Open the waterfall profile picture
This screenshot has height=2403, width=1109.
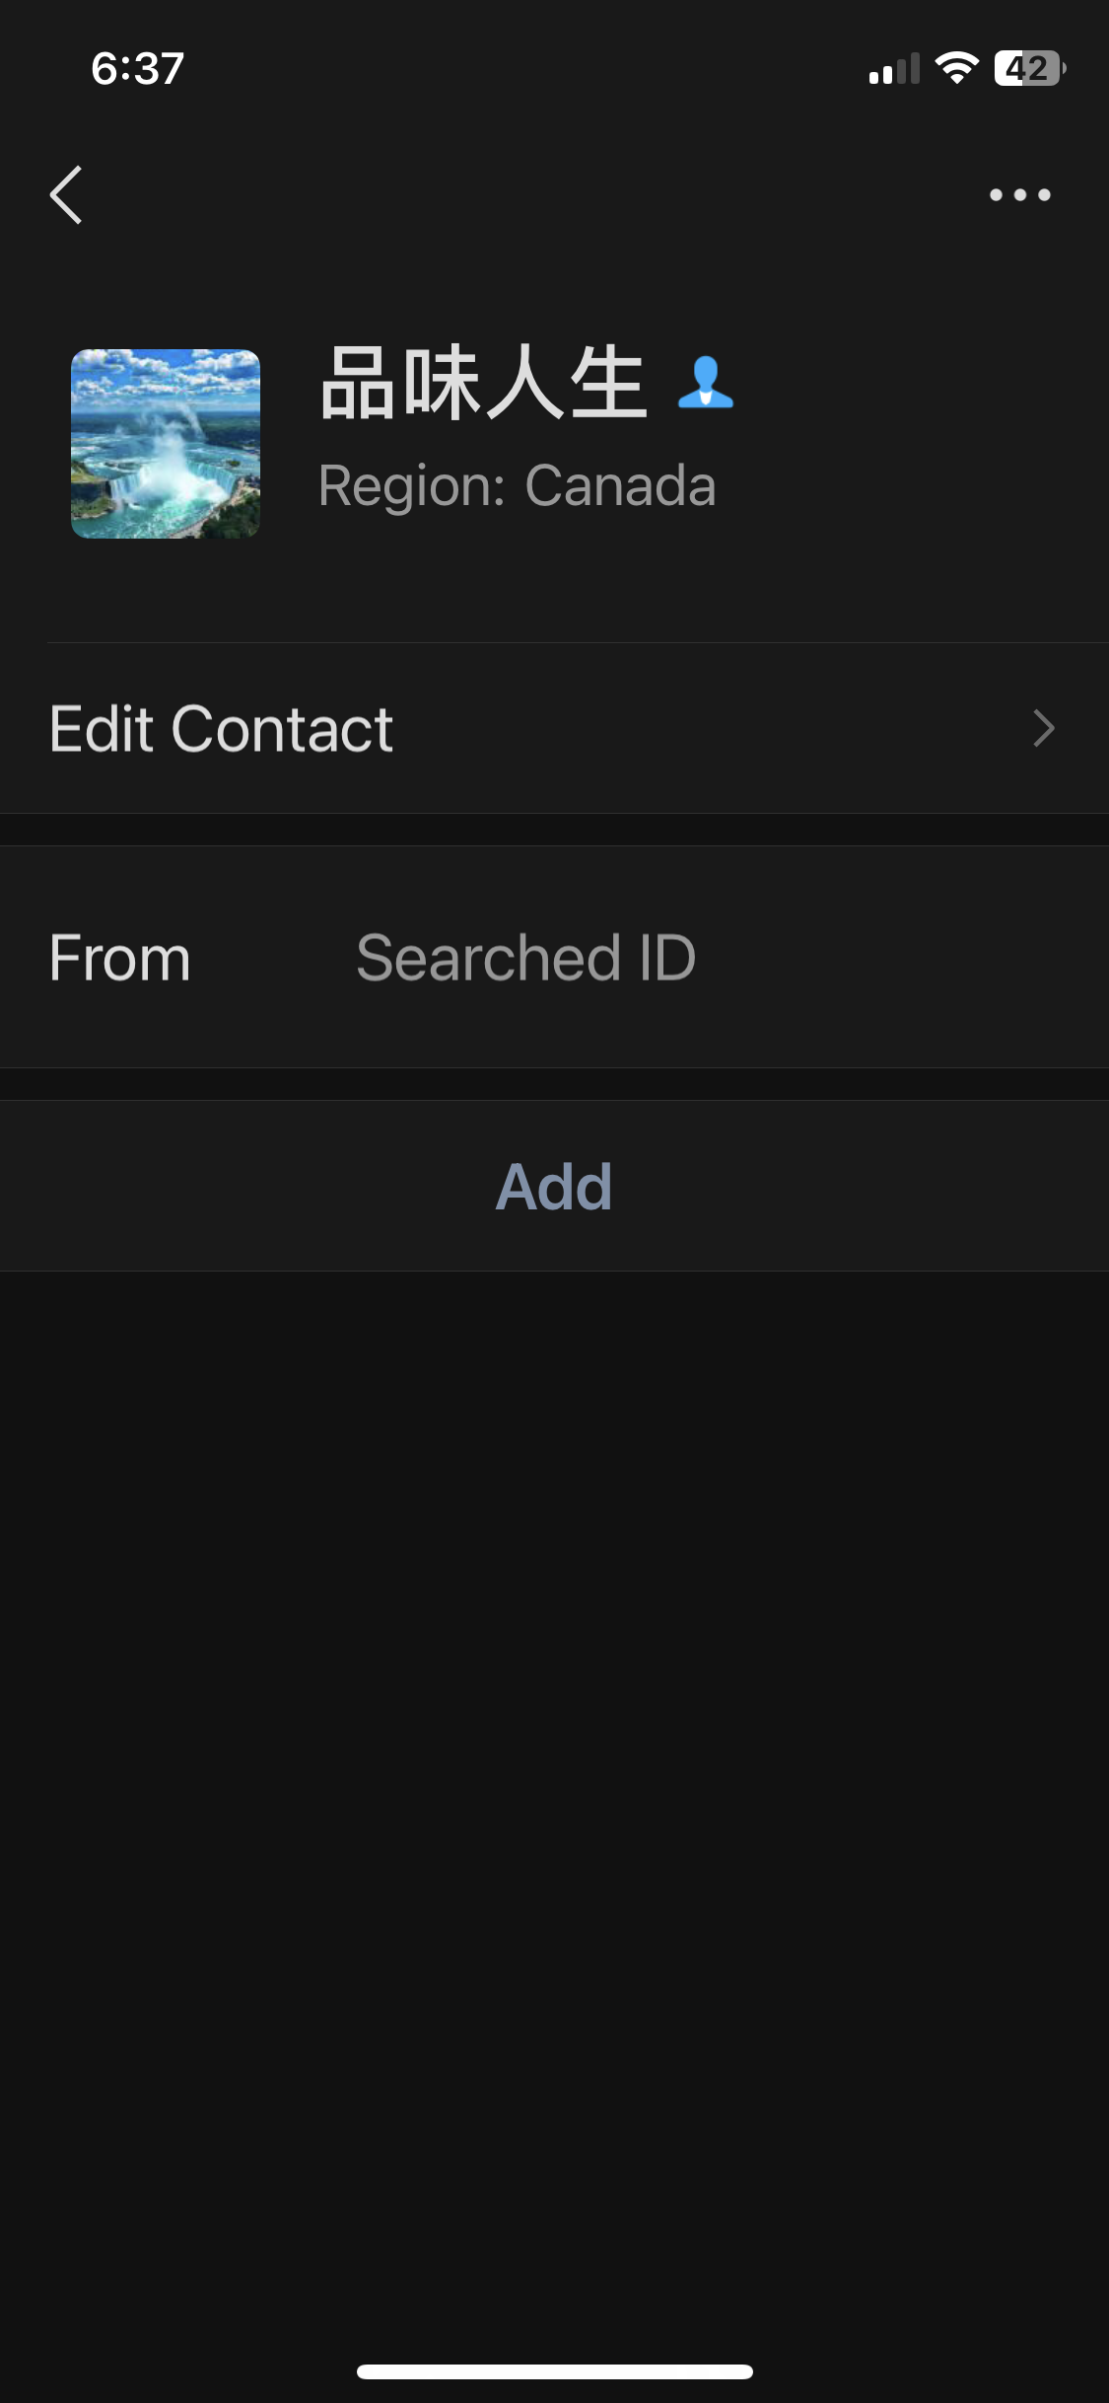[166, 444]
